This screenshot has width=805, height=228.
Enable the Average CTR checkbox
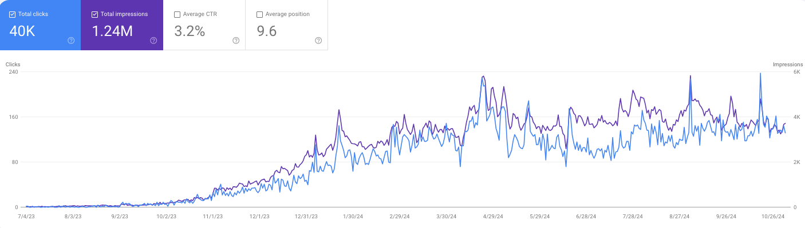tap(177, 14)
